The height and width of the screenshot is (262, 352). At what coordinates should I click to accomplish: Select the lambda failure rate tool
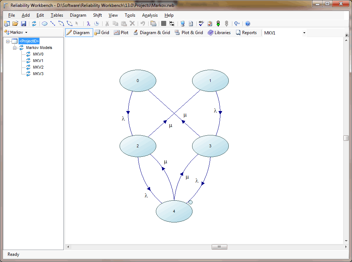click(88, 24)
